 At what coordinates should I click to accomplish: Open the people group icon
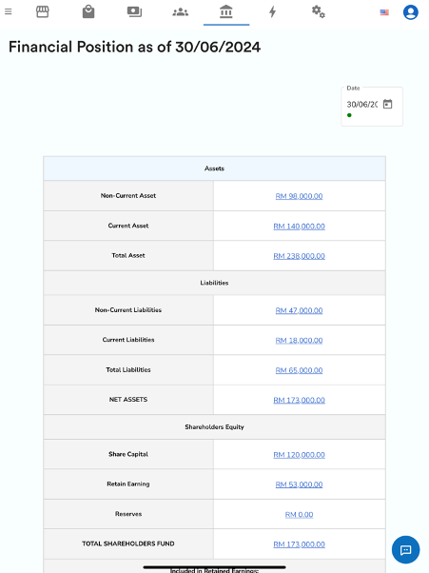(181, 12)
